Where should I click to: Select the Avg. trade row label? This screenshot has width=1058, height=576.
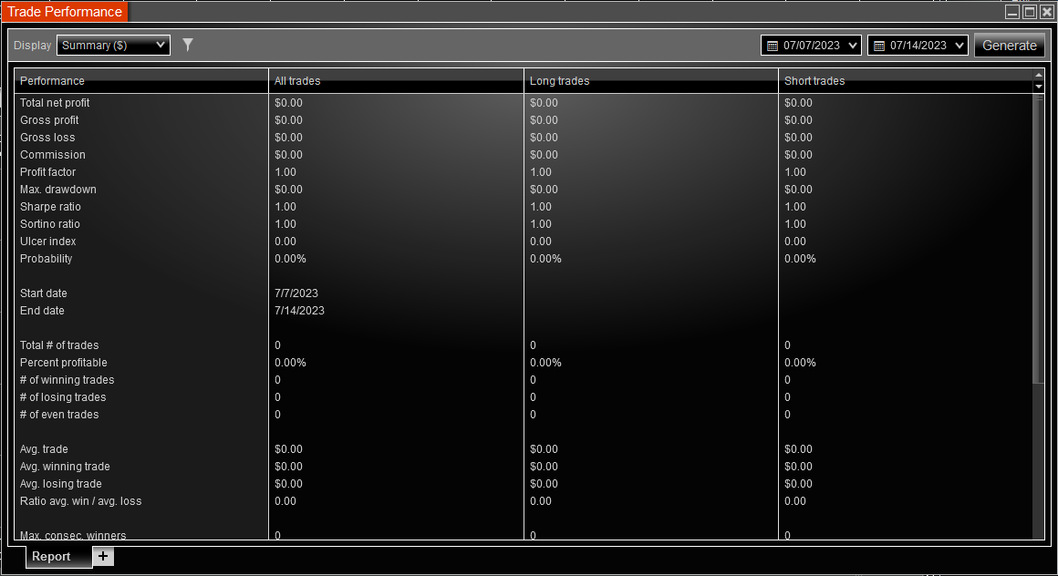[x=44, y=449]
